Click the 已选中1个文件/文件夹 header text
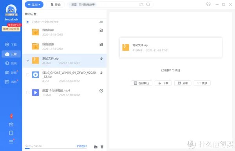The height and width of the screenshot is (151, 235). [x=45, y=22]
